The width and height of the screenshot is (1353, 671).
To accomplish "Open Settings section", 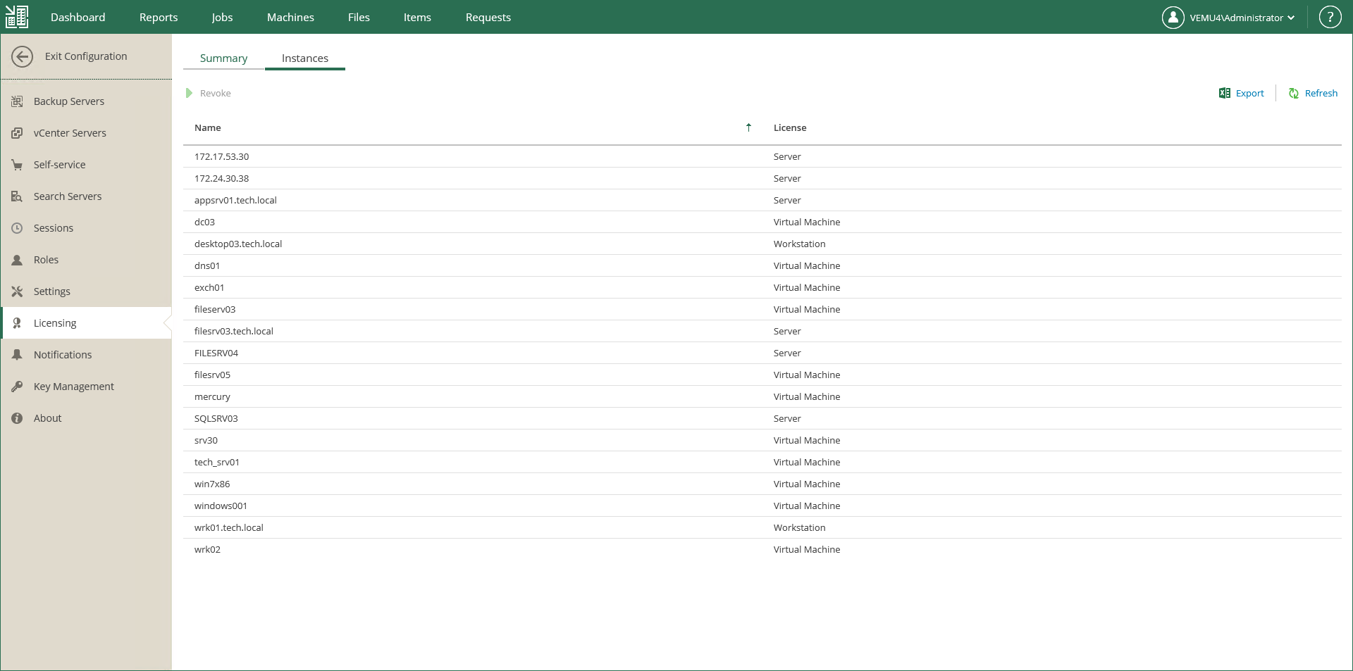I will [x=86, y=291].
